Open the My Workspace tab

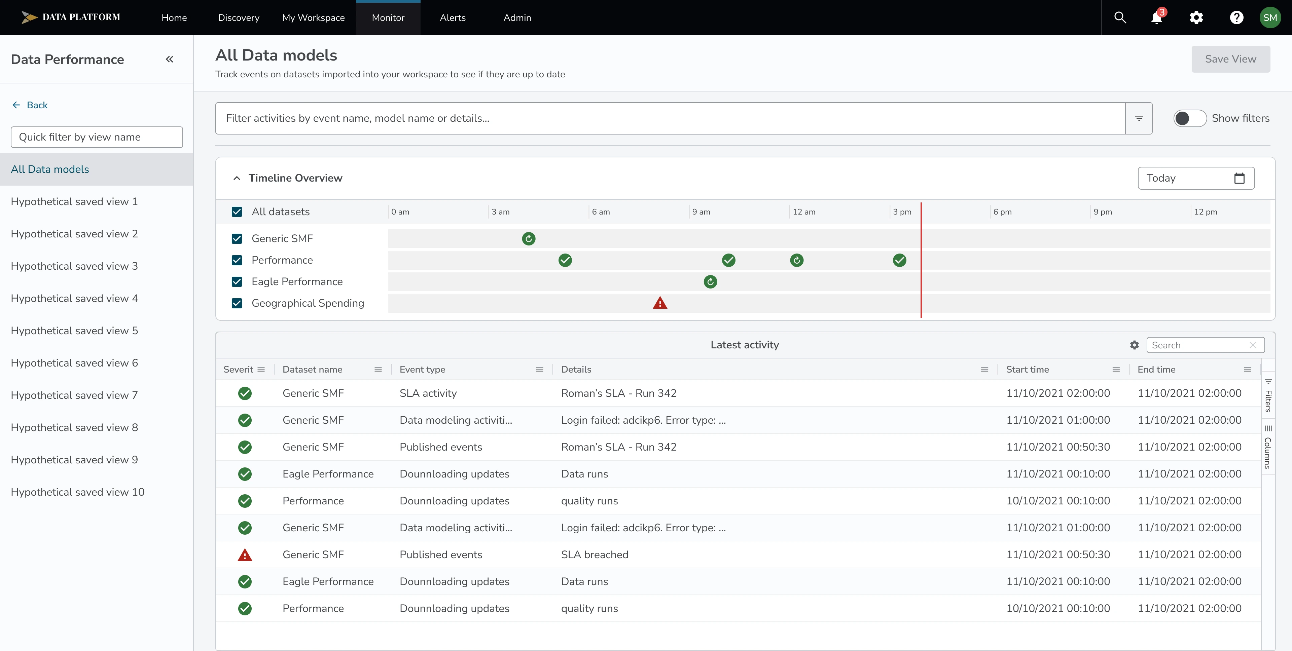(314, 17)
